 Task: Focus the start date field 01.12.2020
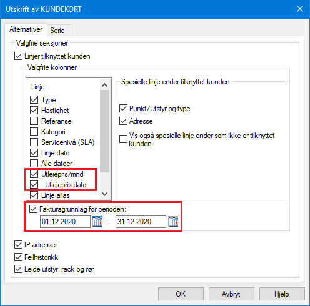(x=65, y=222)
